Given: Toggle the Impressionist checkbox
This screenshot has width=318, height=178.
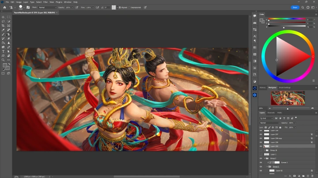Looking at the screenshot, I should (x=129, y=7).
